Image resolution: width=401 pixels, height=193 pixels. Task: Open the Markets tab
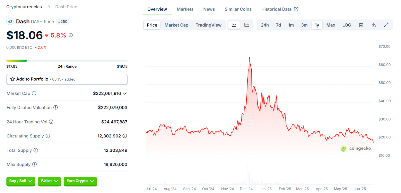[185, 9]
